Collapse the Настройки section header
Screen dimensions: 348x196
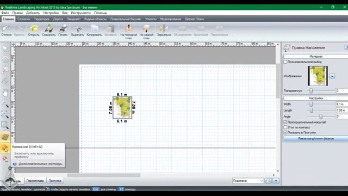point(316,98)
